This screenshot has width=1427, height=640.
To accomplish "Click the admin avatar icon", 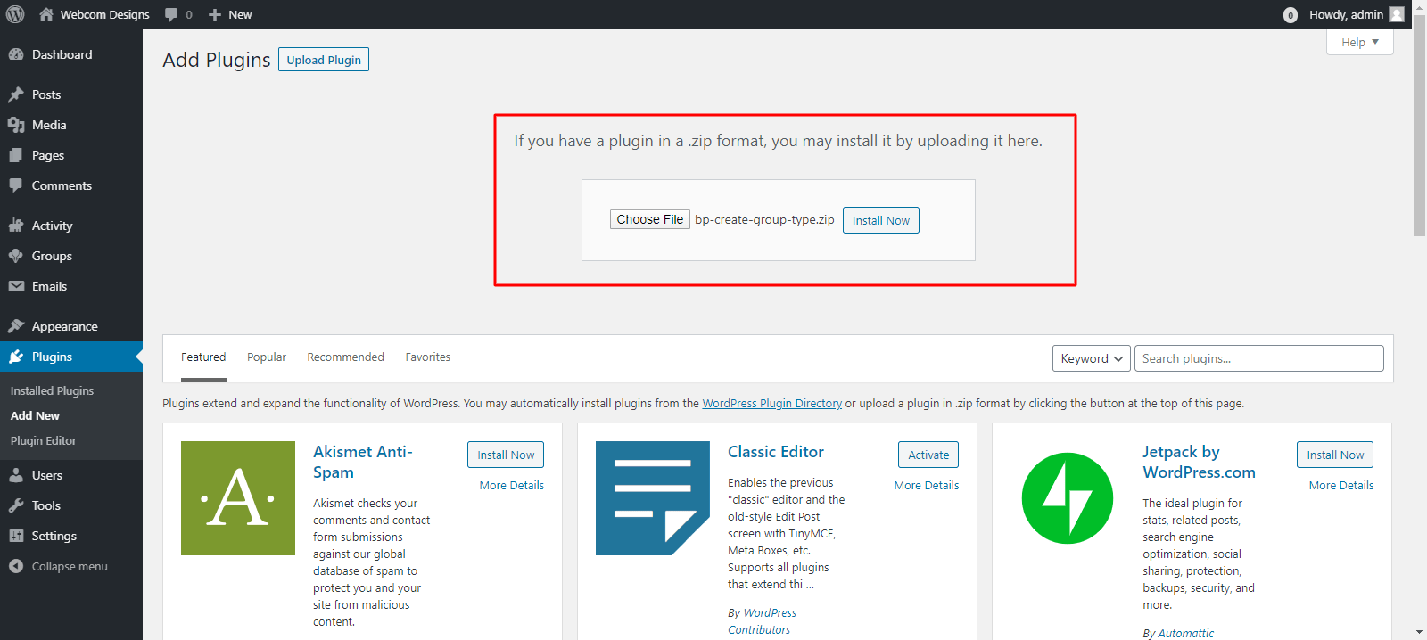I will [x=1397, y=14].
